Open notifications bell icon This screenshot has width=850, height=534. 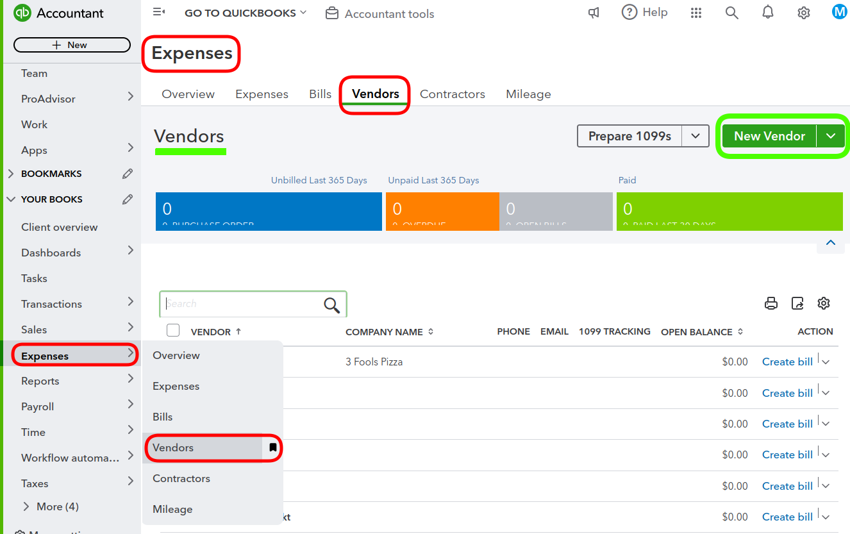coord(768,12)
